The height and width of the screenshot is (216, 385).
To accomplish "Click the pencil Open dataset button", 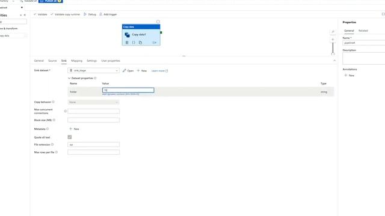I will pos(128,71).
